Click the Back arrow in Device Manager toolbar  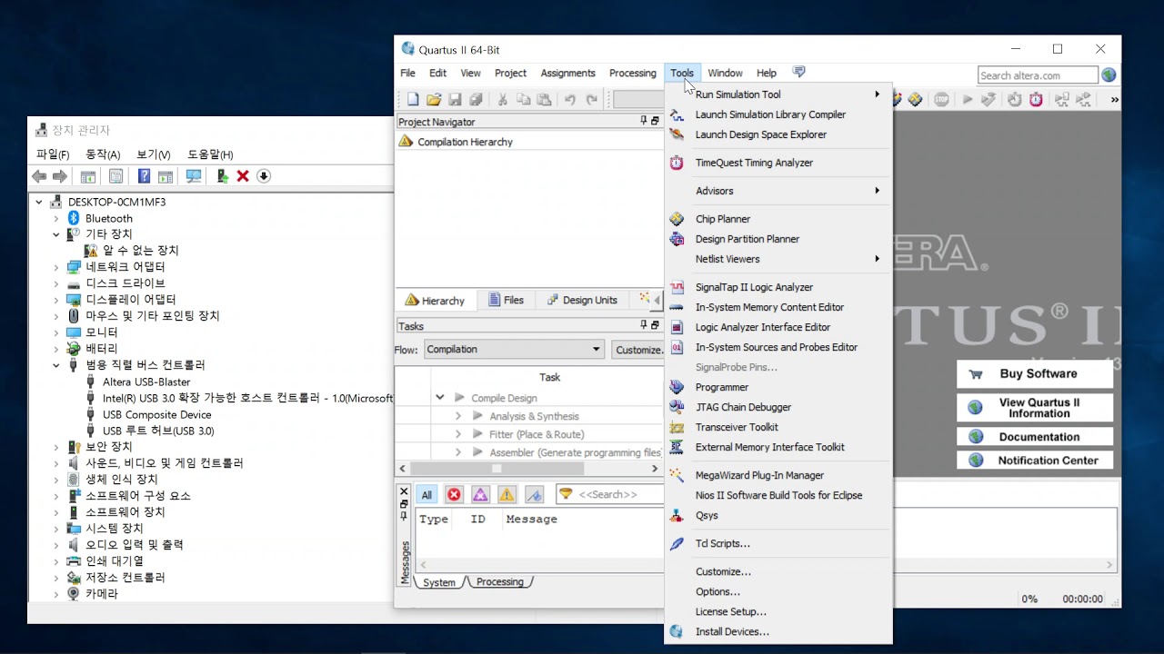click(x=39, y=176)
